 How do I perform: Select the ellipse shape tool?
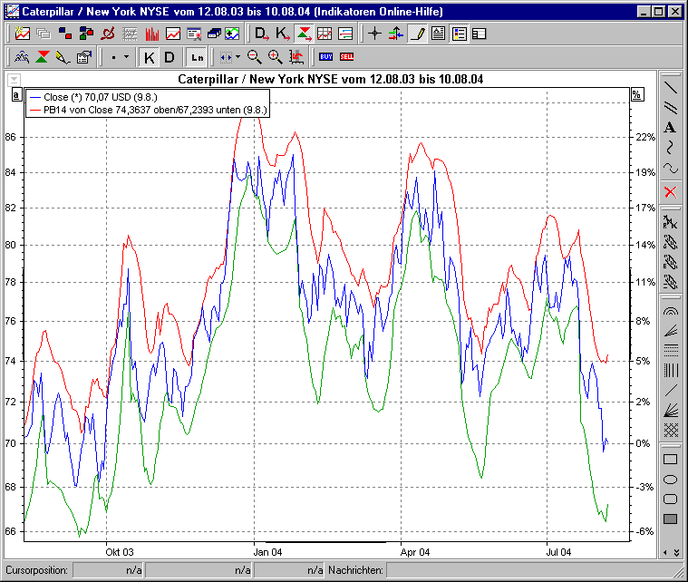[x=671, y=479]
